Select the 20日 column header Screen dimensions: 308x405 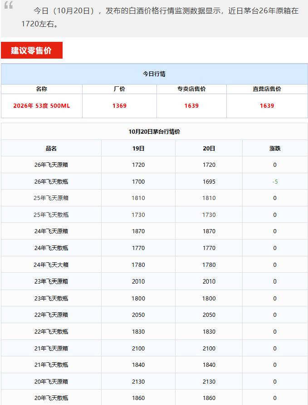(209, 149)
